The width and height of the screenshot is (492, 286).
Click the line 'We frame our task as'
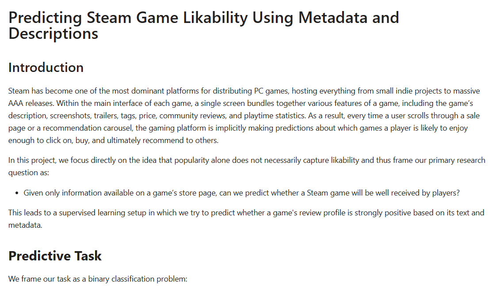coord(98,279)
